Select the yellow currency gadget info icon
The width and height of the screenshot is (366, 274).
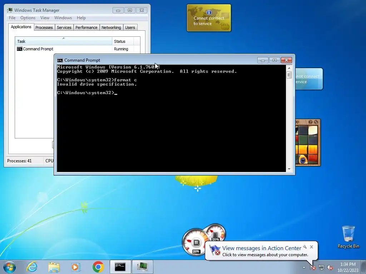[x=209, y=12]
